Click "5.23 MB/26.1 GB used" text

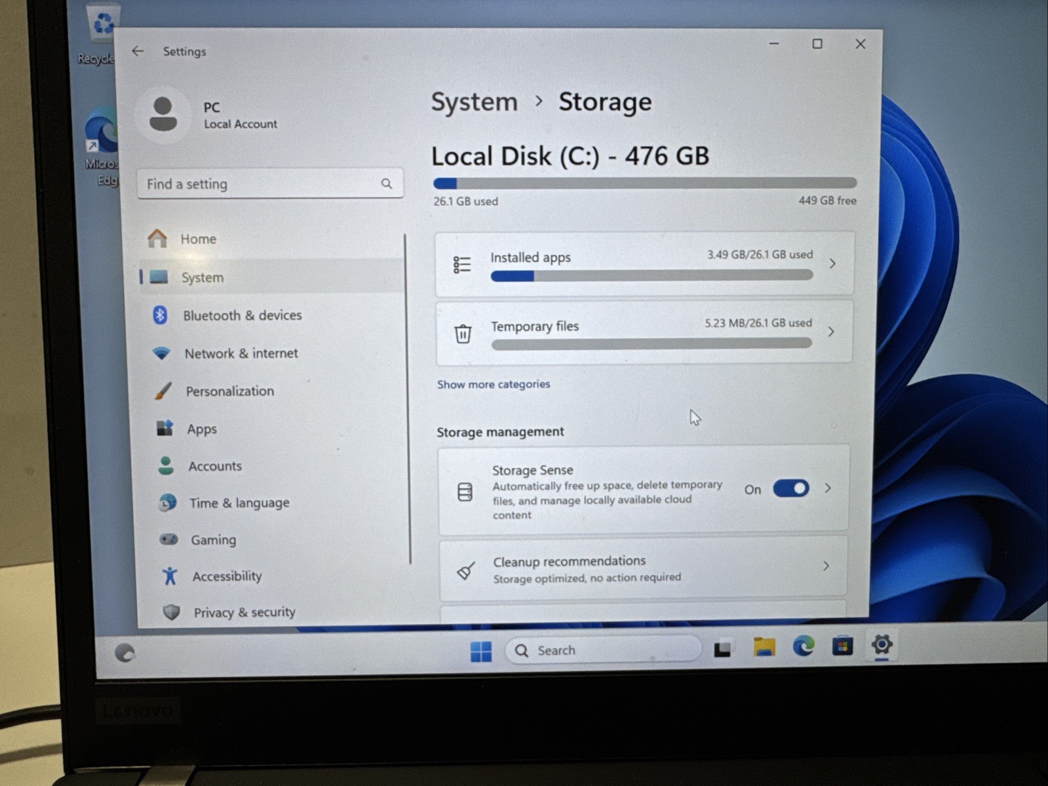[758, 323]
